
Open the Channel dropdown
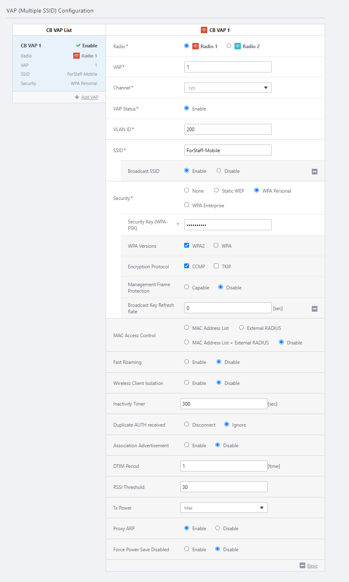(228, 88)
